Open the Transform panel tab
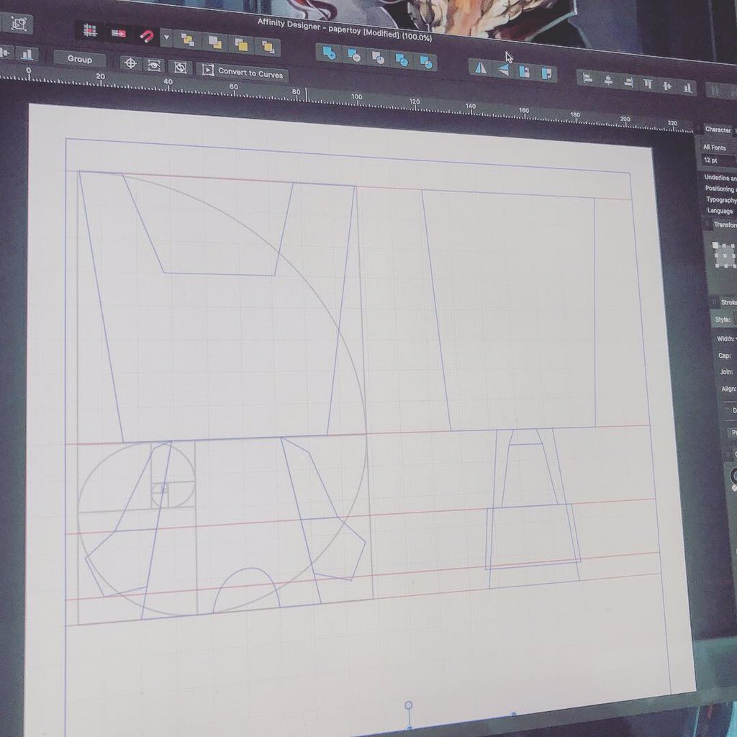 coord(724,225)
